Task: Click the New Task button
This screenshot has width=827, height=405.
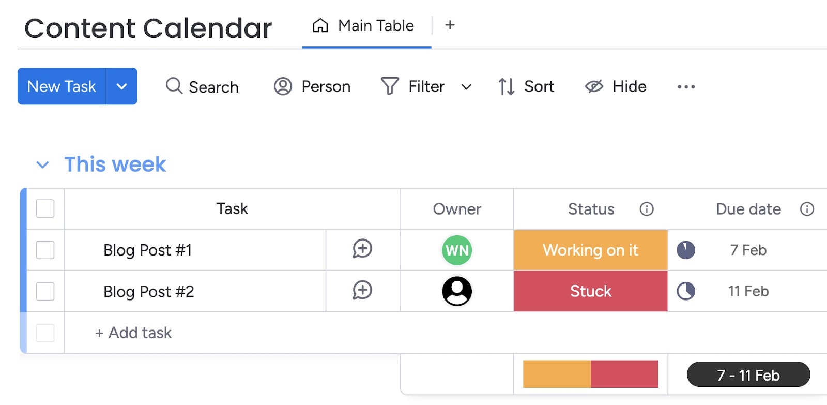Action: pos(61,86)
